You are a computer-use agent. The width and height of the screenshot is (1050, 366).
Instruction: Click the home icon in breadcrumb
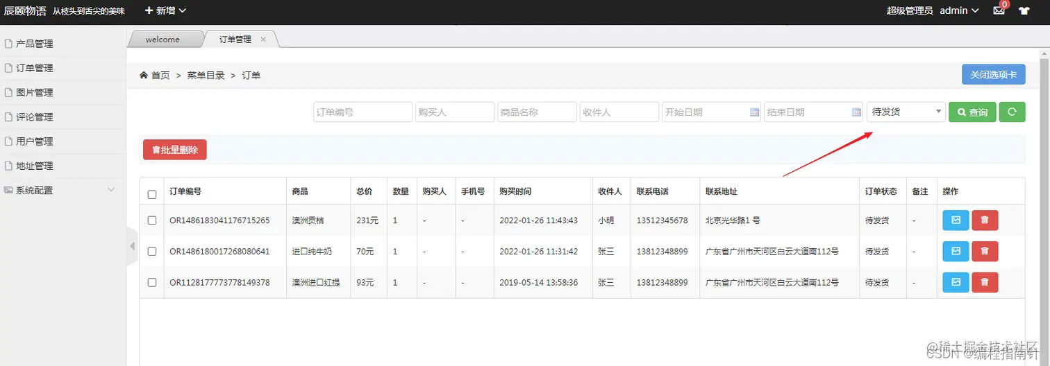point(144,75)
